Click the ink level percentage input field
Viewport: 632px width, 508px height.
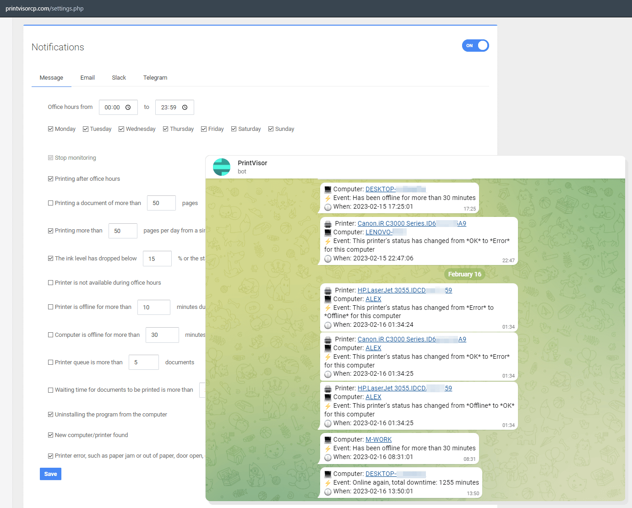point(157,259)
